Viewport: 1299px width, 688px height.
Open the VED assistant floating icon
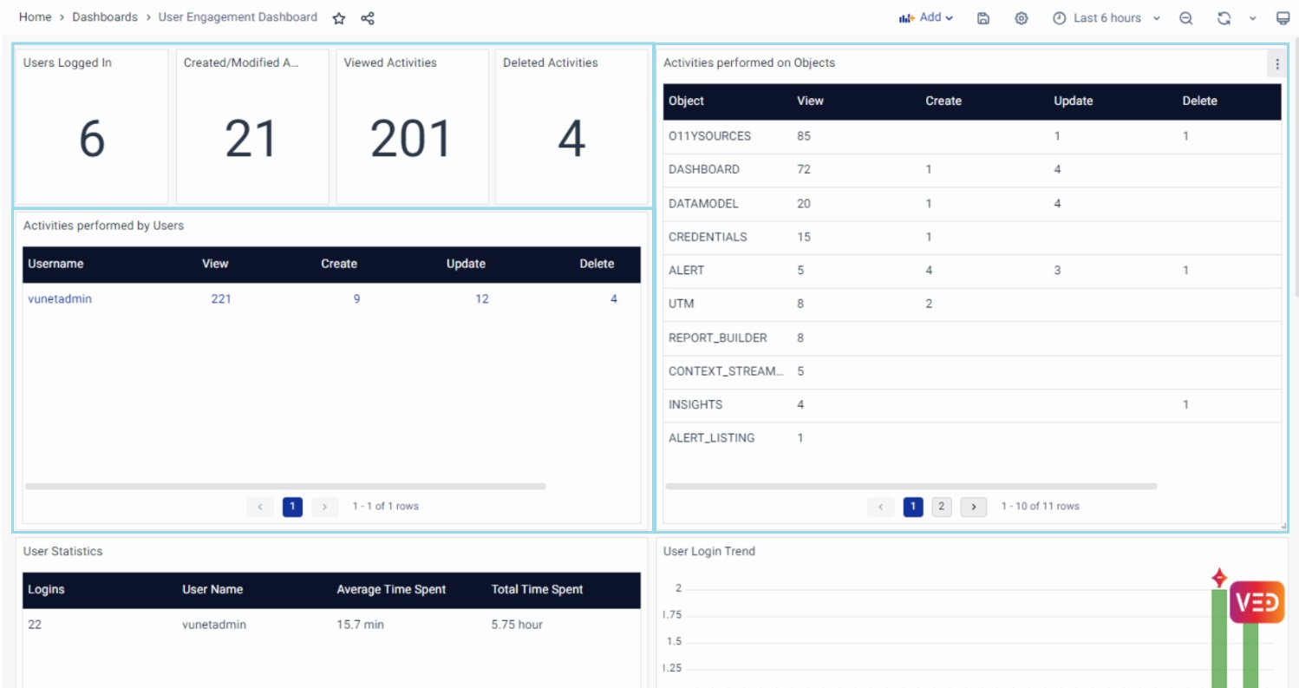1257,602
